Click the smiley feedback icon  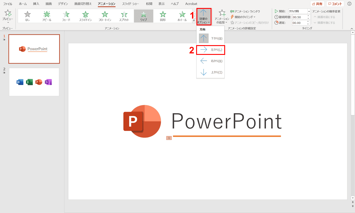point(349,4)
